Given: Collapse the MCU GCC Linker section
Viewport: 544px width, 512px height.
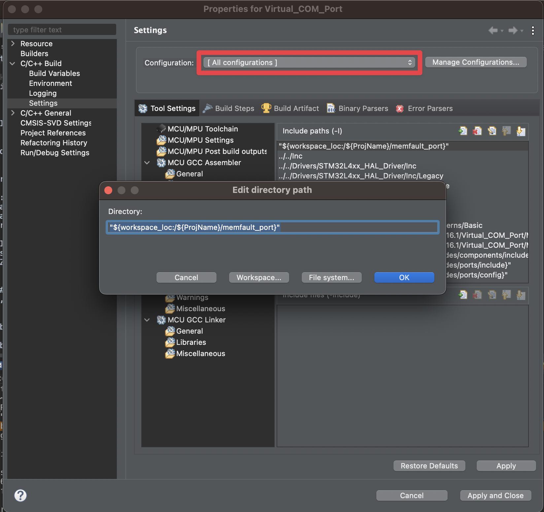Looking at the screenshot, I should (147, 320).
